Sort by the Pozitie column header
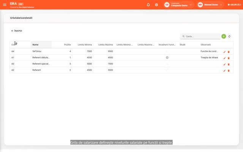This screenshot has height=152, width=243. point(68,45)
